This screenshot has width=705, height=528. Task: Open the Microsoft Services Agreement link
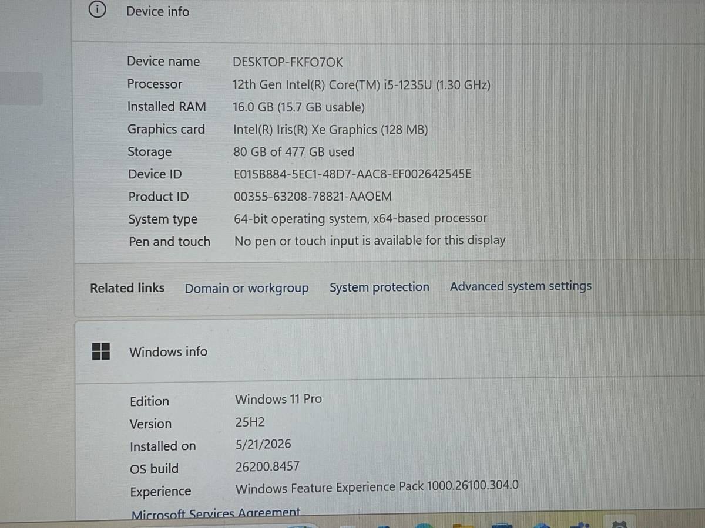pos(216,513)
